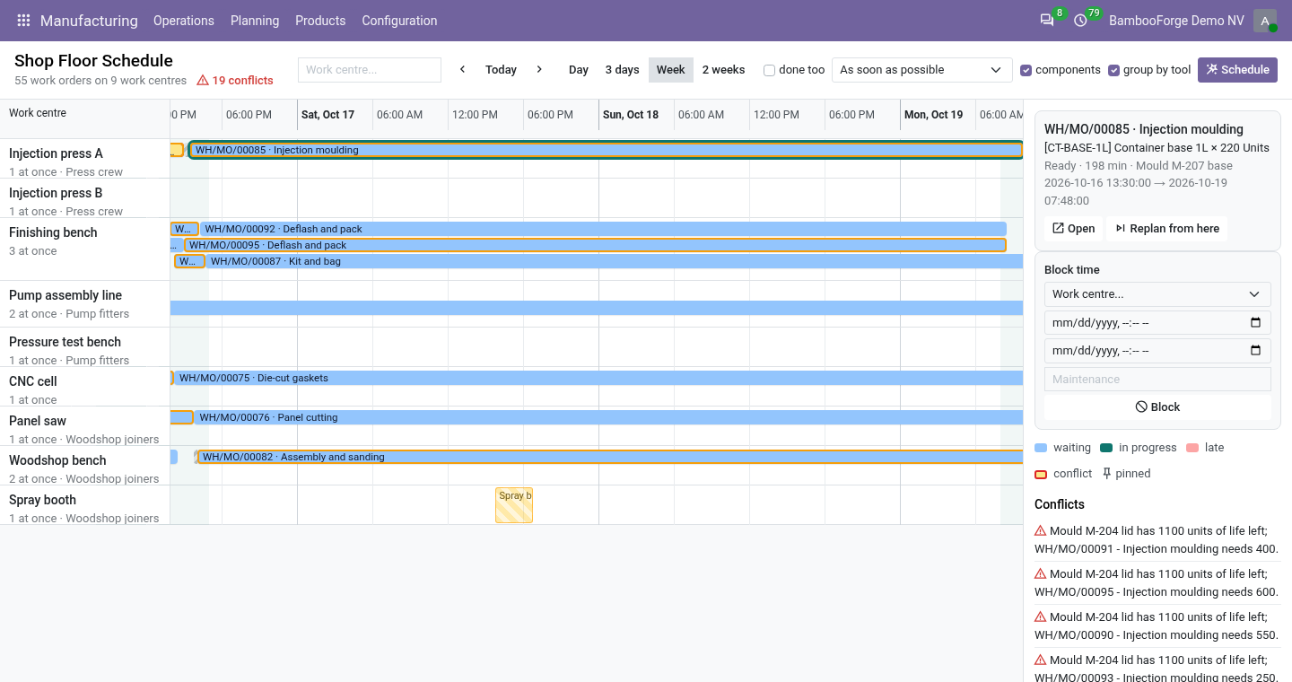Click the waiting legend blue swatch
The height and width of the screenshot is (682, 1292).
click(1041, 448)
